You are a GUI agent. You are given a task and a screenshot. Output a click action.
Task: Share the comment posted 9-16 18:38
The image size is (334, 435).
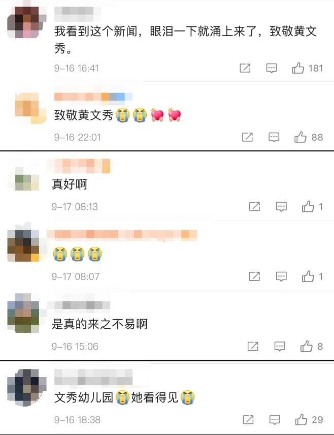coord(248,419)
